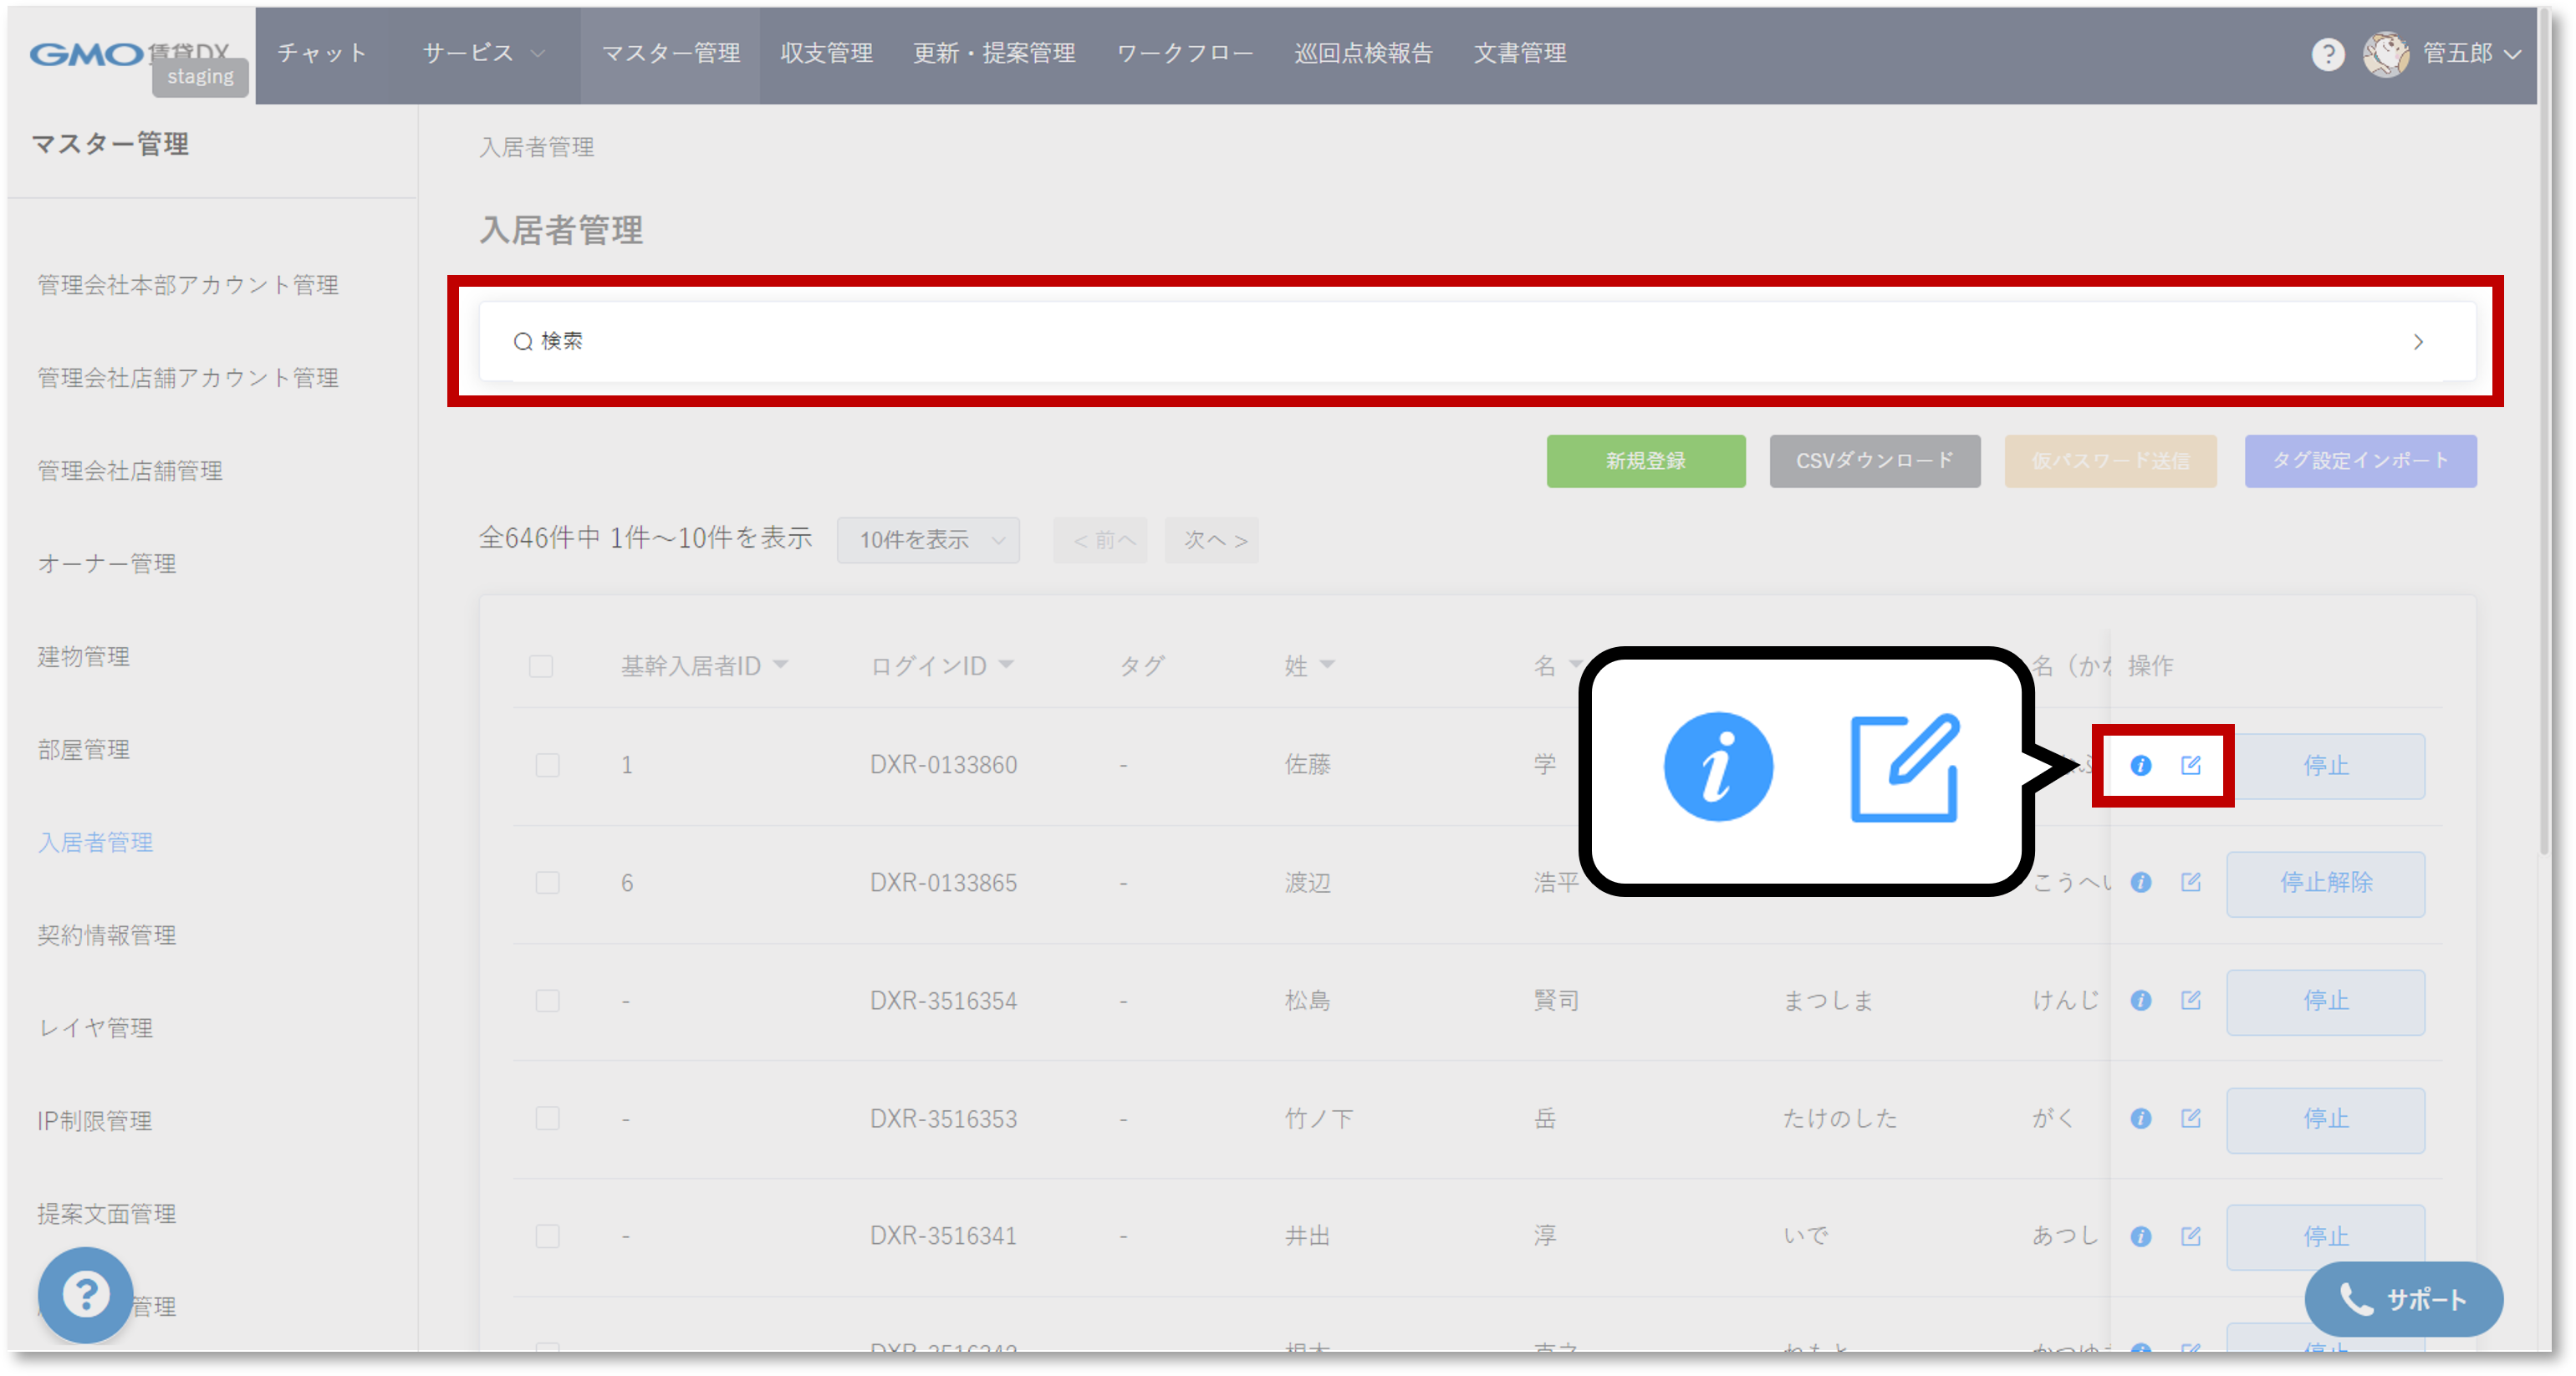The image size is (2576, 1376).
Task: Sort by ログインID column arrow
Action: click(1006, 665)
